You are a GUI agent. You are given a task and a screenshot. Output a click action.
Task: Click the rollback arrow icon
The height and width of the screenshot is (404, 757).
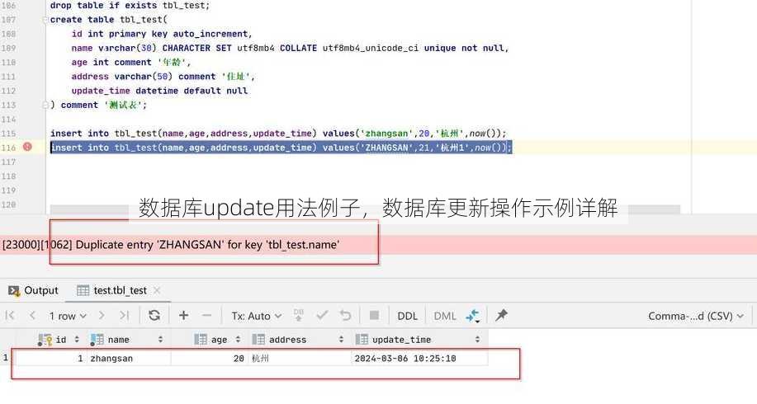click(346, 316)
